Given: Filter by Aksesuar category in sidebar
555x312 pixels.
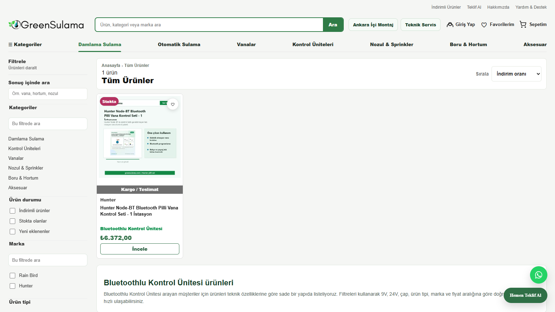Looking at the screenshot, I should [18, 188].
